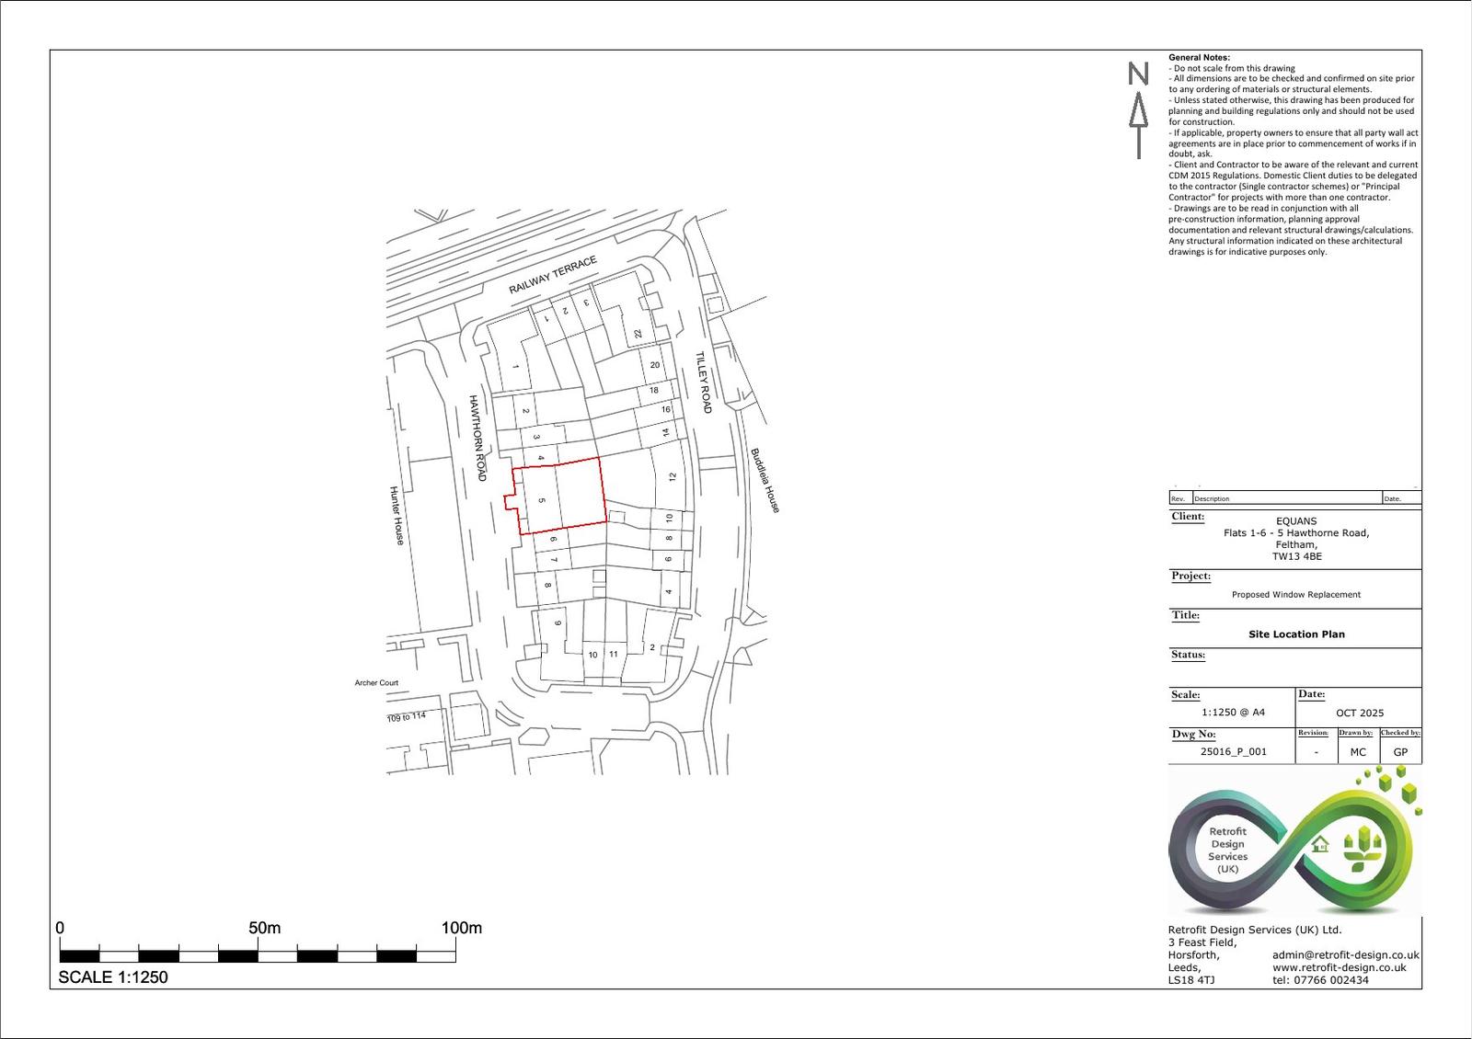
Task: Click the SCALE 1:1250 scale bar
Action: [258, 953]
